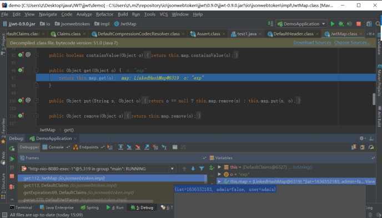
Task: Open Evaluate Expression calculator icon
Action: coord(175,147)
